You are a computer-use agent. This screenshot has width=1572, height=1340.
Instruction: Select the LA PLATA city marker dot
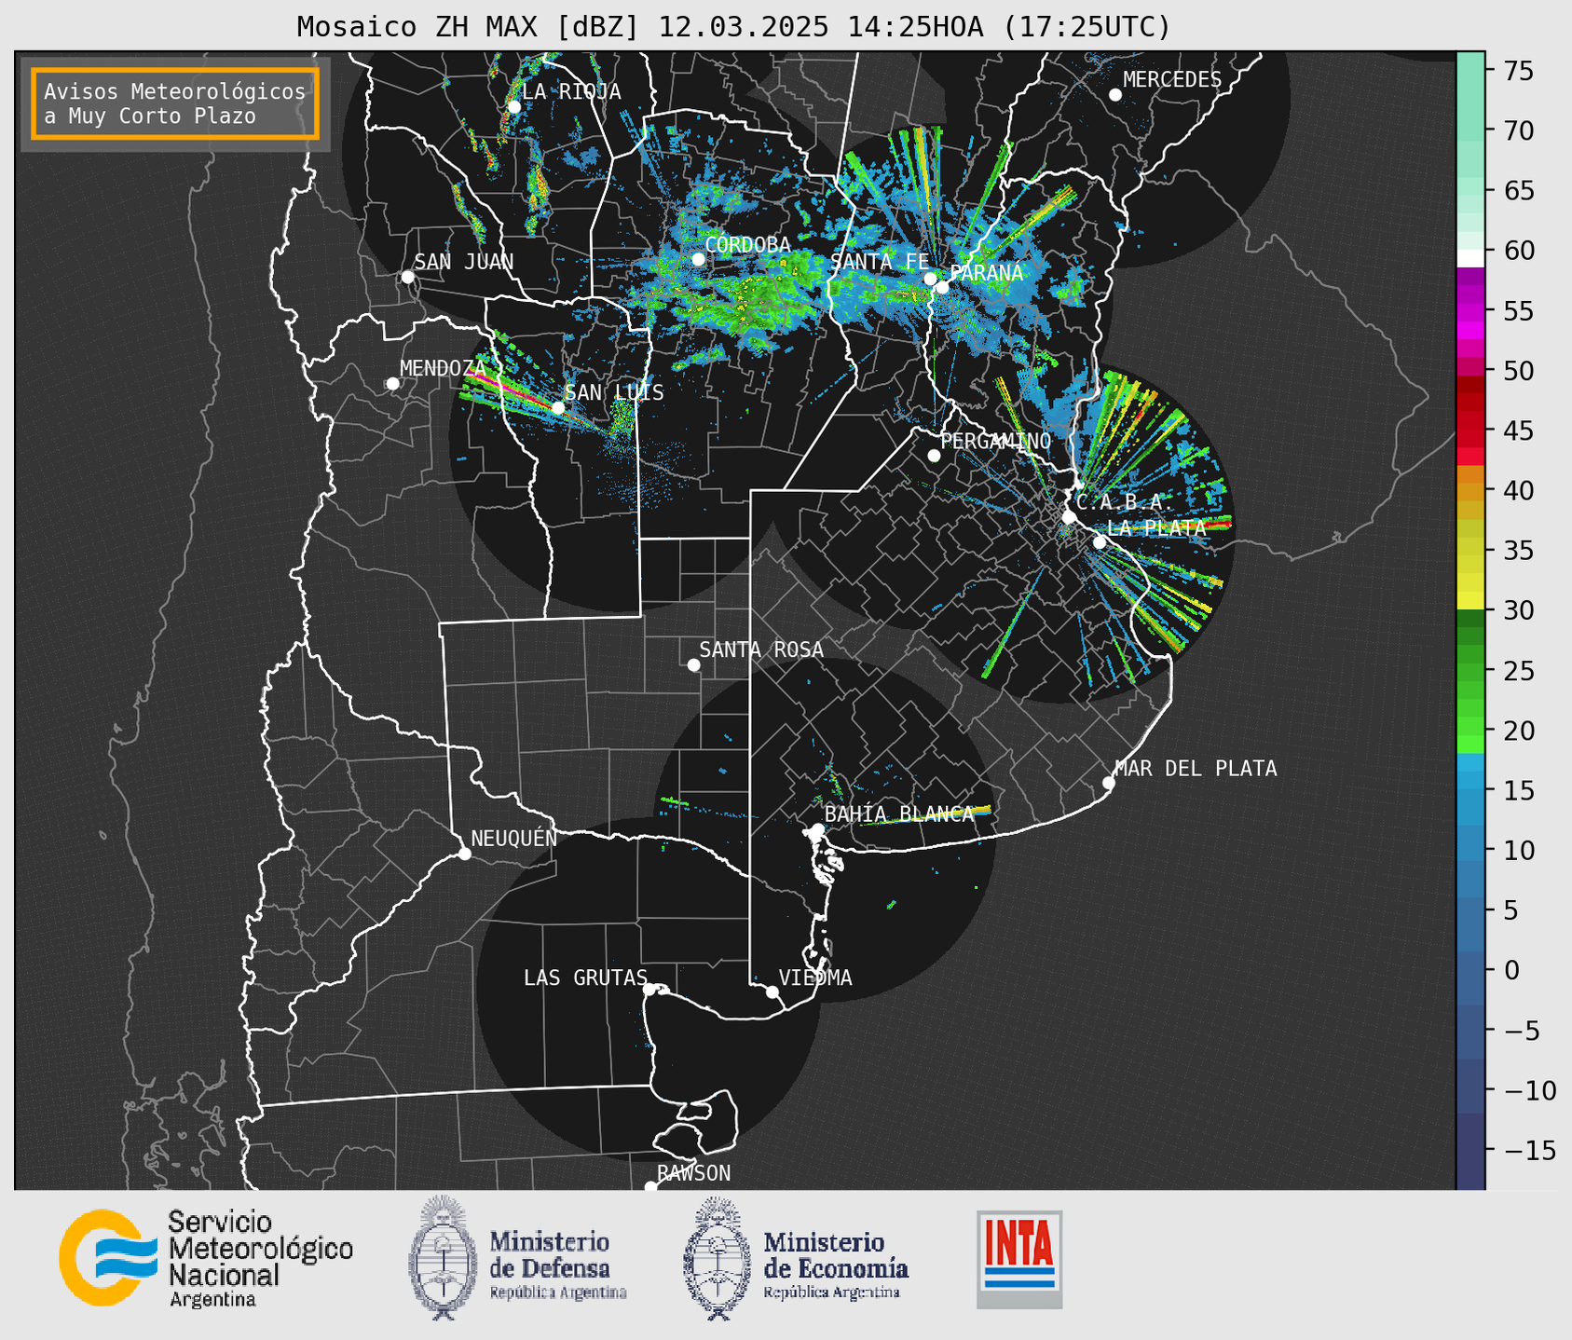pos(1100,542)
